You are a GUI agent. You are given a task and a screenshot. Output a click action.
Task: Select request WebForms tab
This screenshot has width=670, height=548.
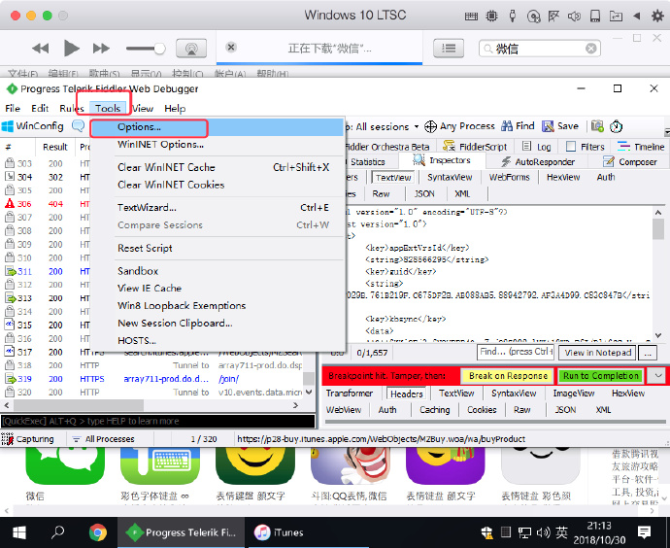[x=509, y=178]
